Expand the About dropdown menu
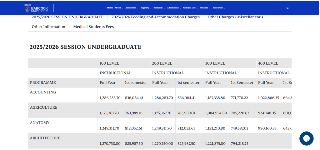The height and width of the screenshot is (150, 320). pyautogui.click(x=119, y=8)
